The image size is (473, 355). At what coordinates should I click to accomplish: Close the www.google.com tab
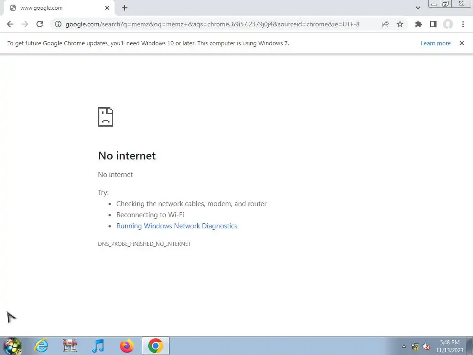pos(107,8)
